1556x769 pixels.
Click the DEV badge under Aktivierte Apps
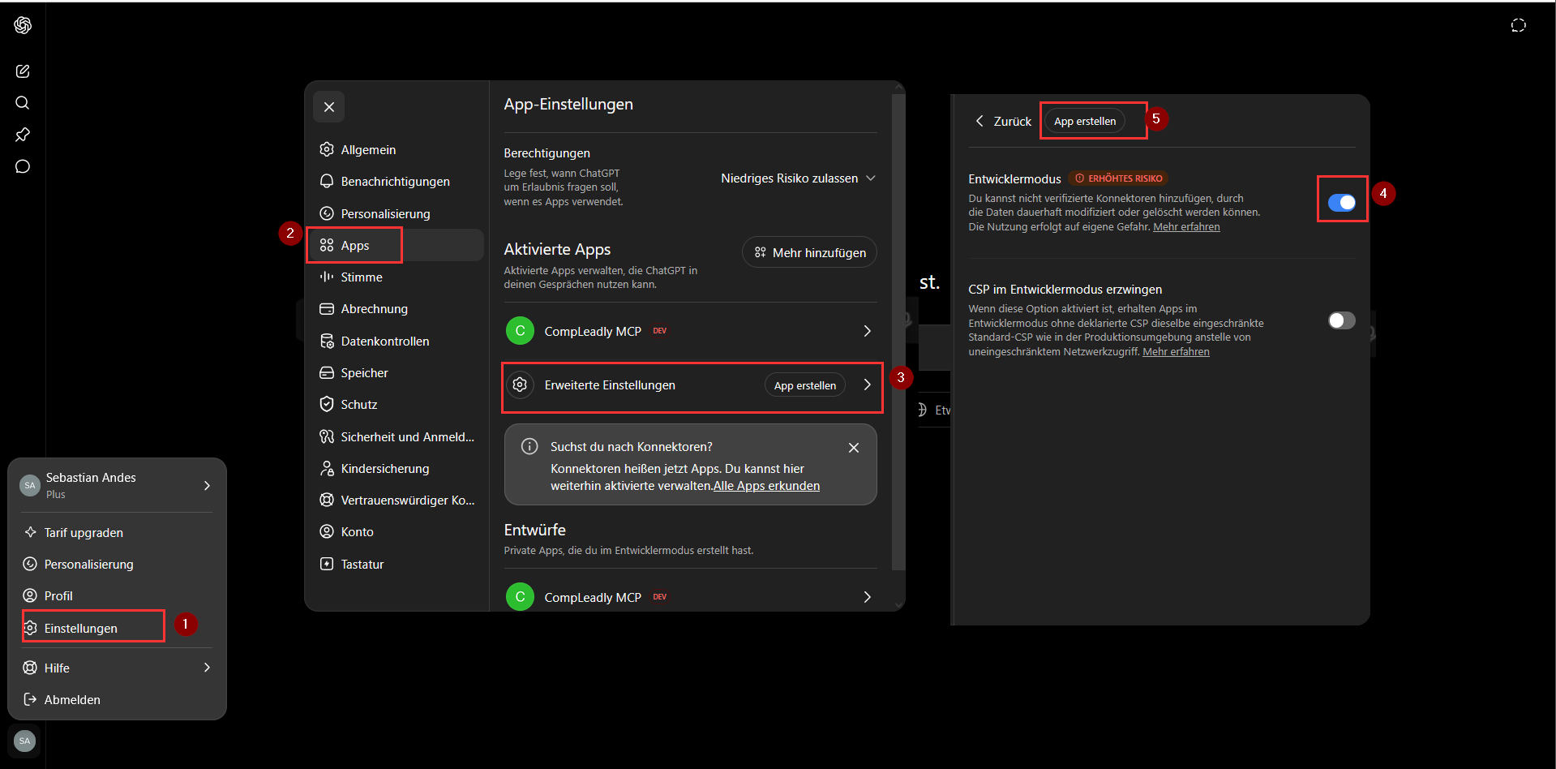pos(660,331)
